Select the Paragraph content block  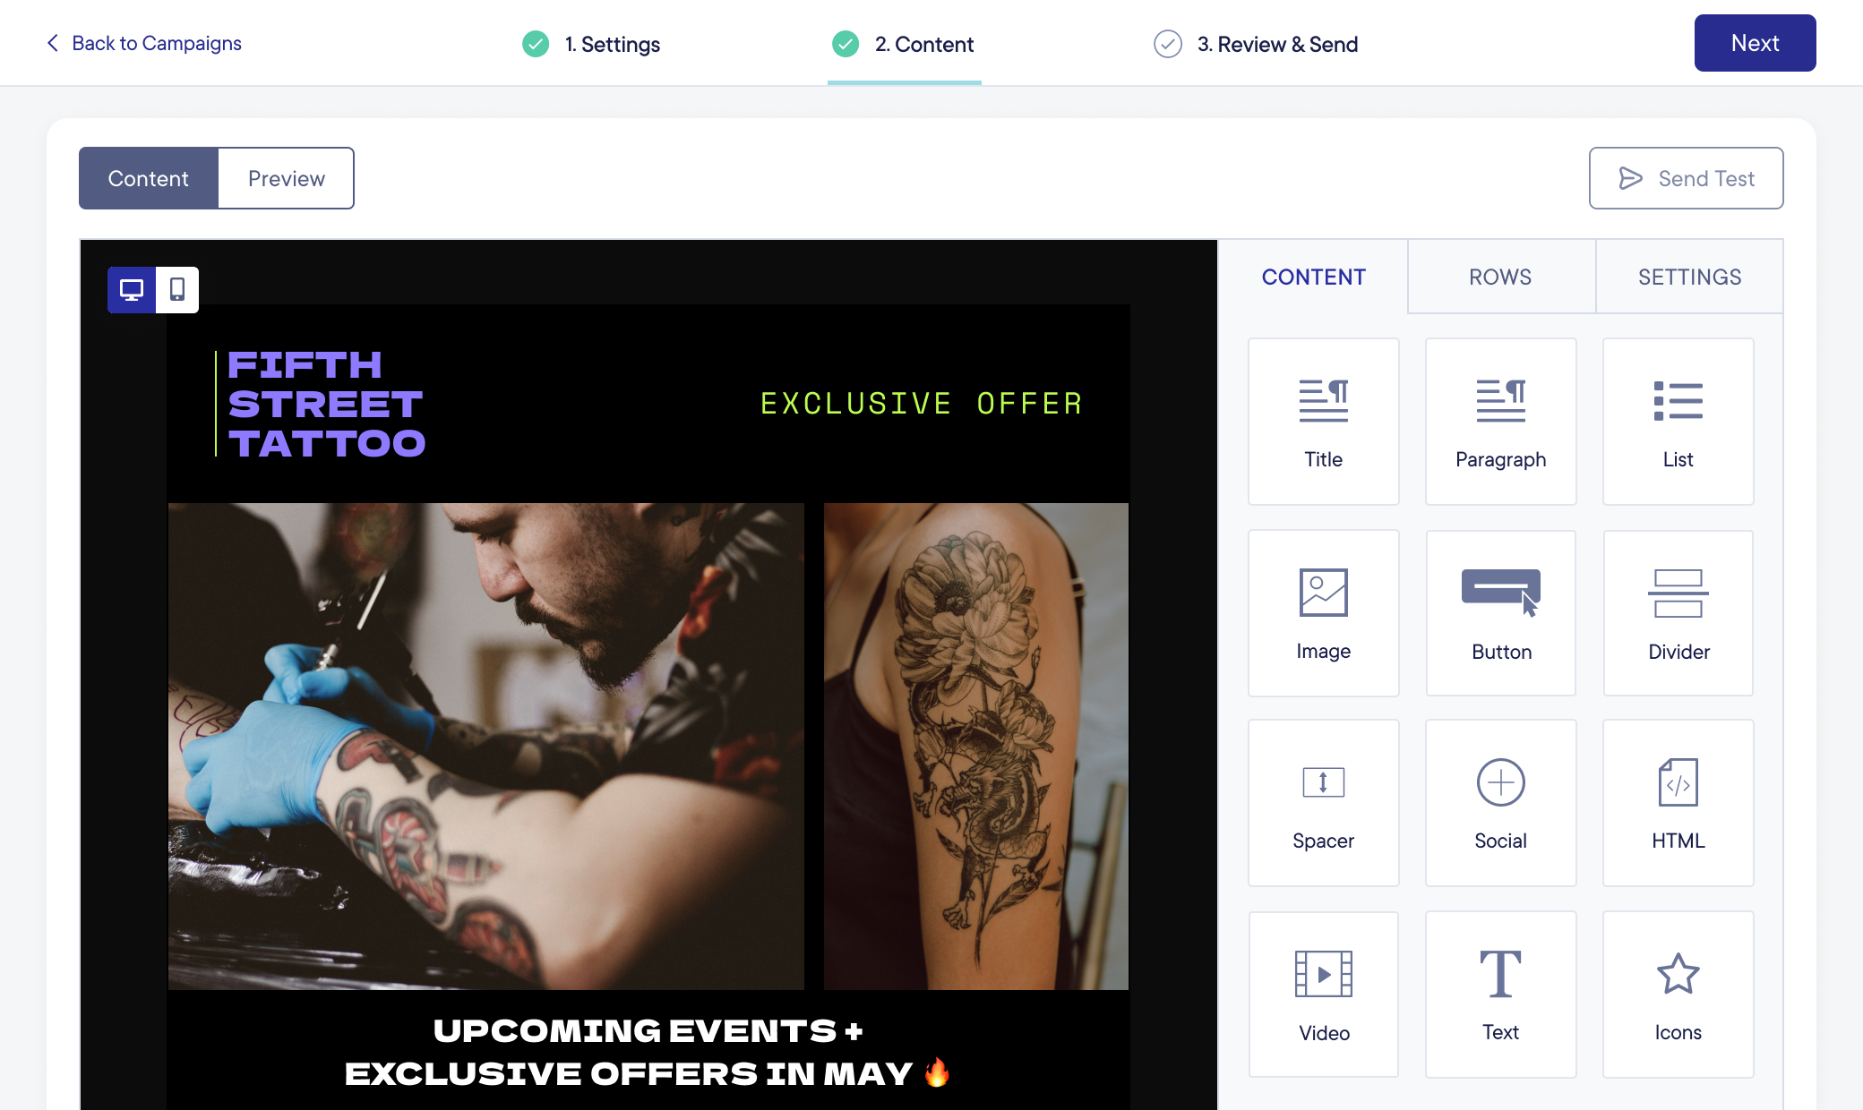1500,422
